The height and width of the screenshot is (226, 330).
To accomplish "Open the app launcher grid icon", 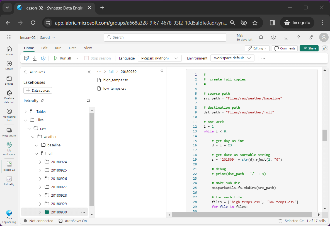I will tap(9, 37).
